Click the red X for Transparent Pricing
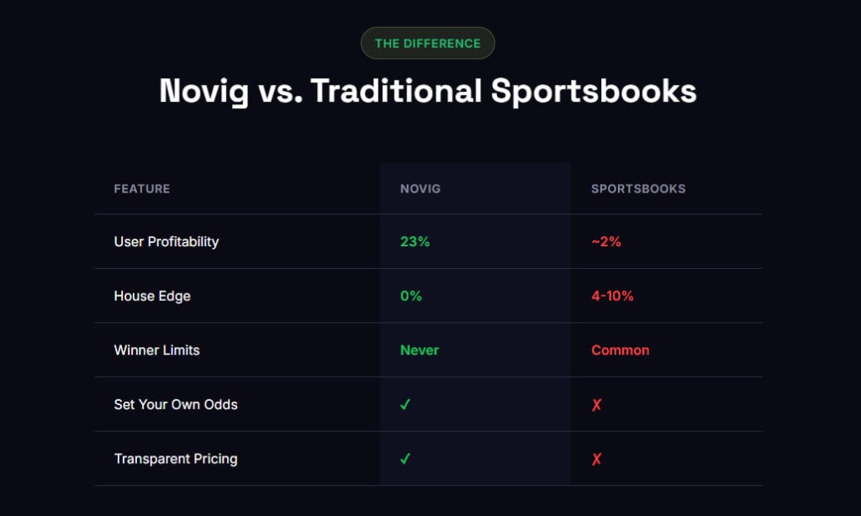Image resolution: width=861 pixels, height=516 pixels. click(596, 459)
